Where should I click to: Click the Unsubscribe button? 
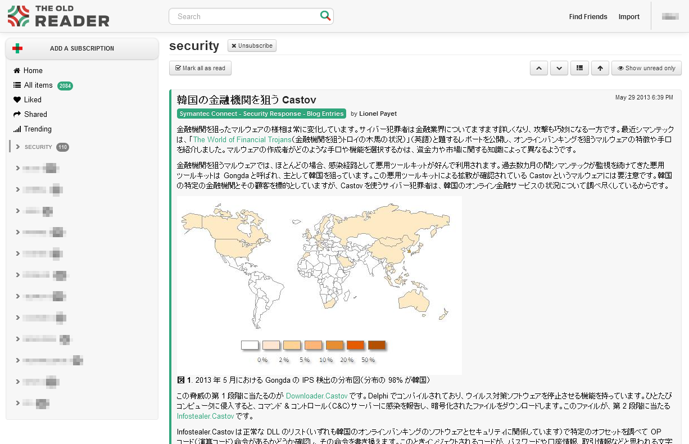click(x=252, y=46)
